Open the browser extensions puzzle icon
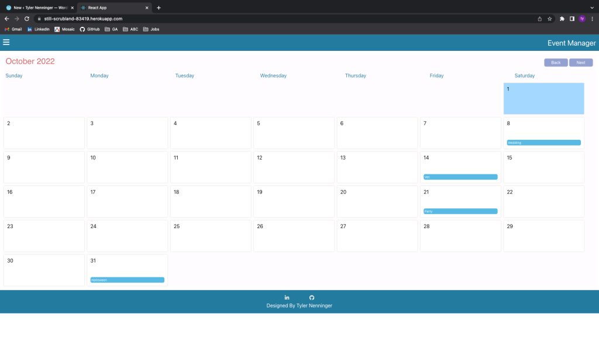 click(x=562, y=19)
